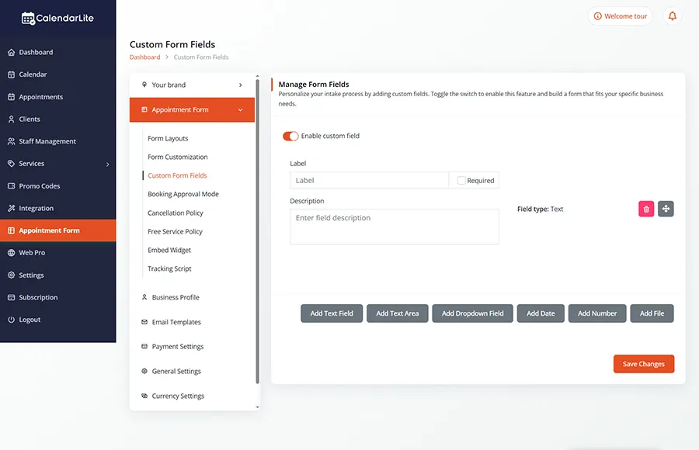This screenshot has width=699, height=450.
Task: Open Free Service Policy page
Action: pyautogui.click(x=175, y=232)
